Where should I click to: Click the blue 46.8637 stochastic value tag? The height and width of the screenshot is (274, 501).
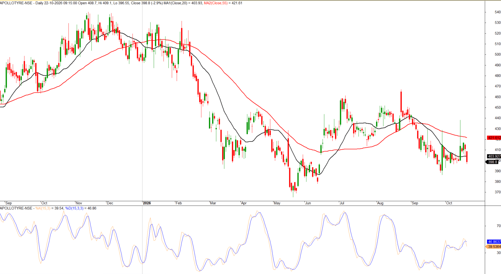(494, 242)
